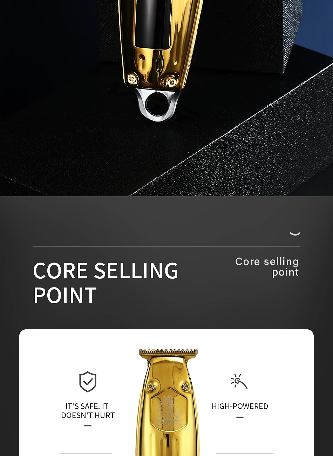Click the large CORE SELLING POINT heading

click(x=106, y=283)
